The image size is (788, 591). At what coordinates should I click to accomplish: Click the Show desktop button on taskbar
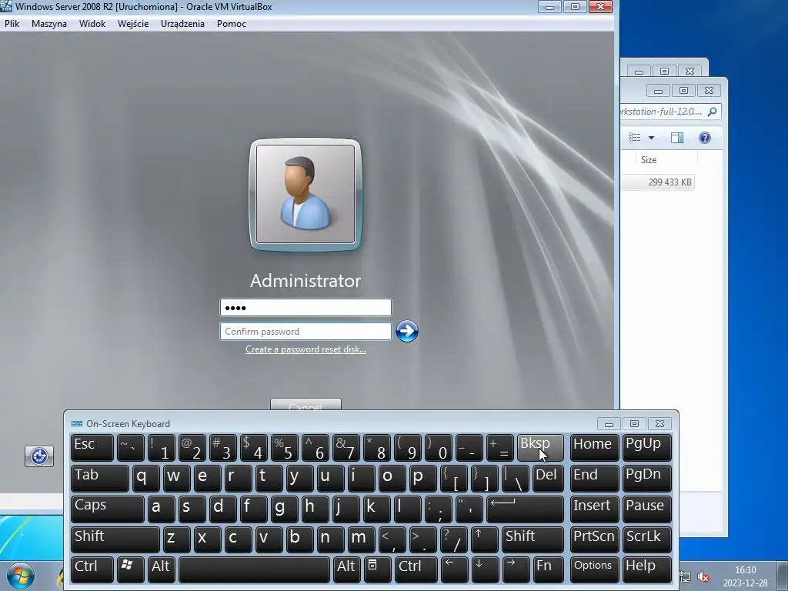point(783,576)
